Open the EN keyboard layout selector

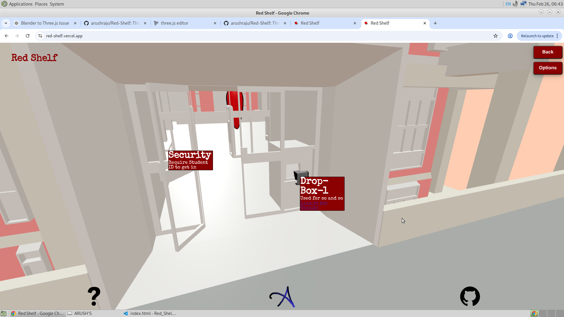pyautogui.click(x=508, y=4)
